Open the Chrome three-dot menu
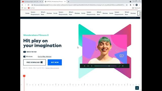 coord(140,5)
